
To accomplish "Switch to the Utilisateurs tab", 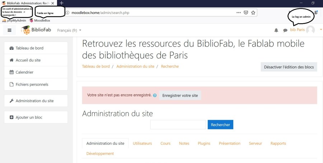I will (x=142, y=143).
